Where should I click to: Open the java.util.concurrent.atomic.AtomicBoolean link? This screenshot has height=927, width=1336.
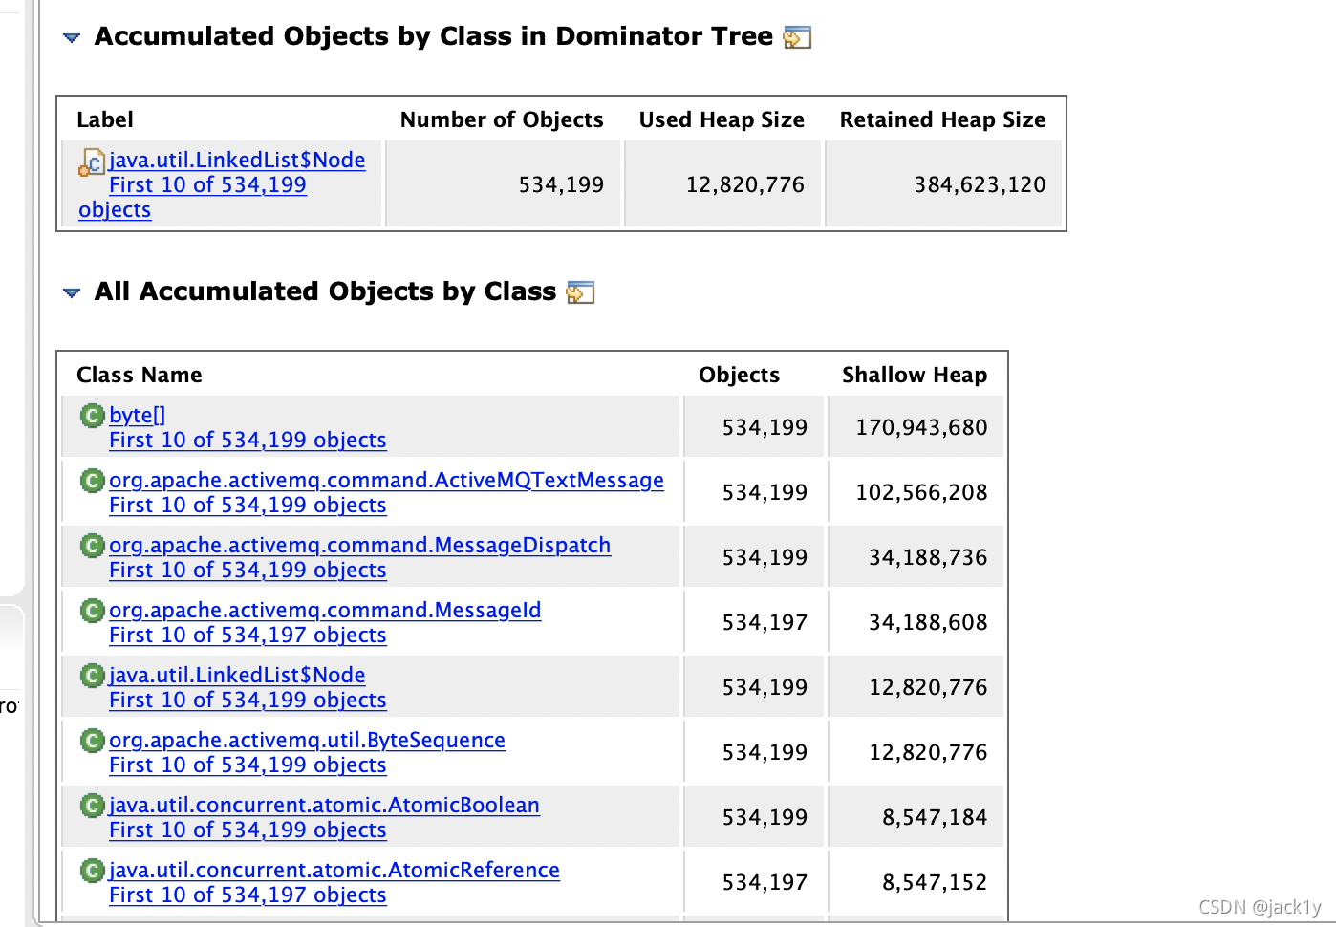click(x=324, y=805)
